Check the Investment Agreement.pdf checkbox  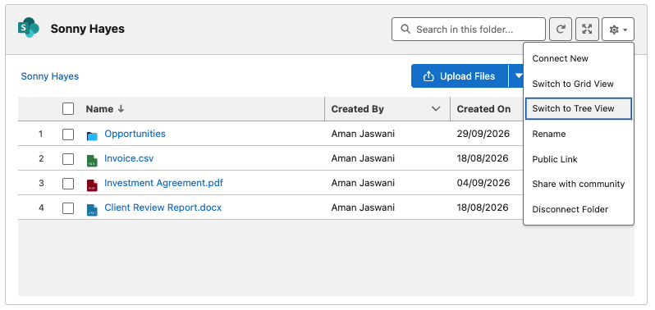coord(68,184)
